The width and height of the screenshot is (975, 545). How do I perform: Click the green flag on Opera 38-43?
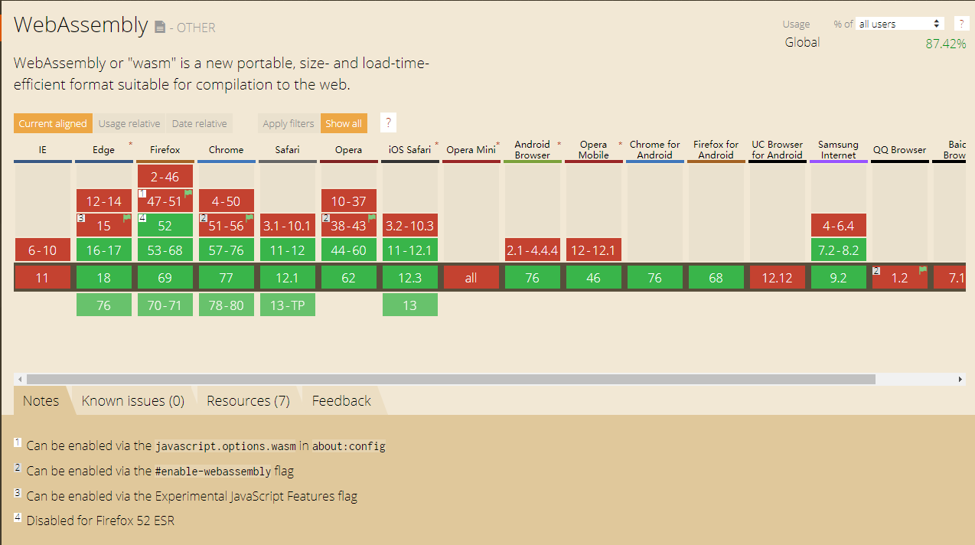[x=372, y=218]
